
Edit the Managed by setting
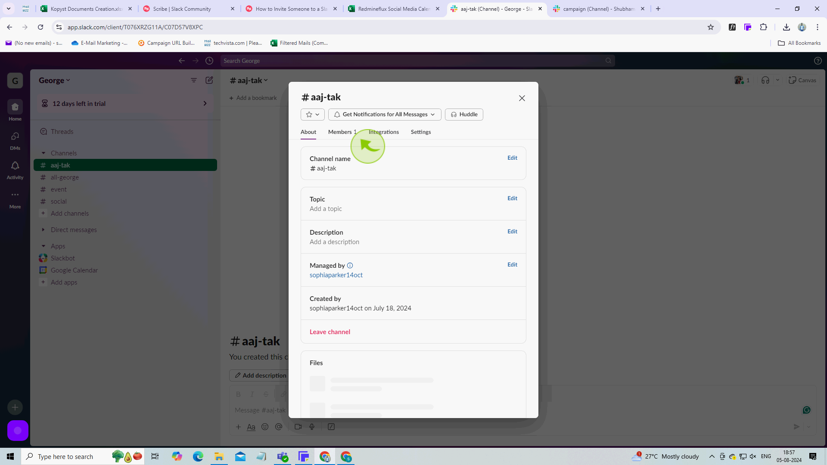click(x=512, y=265)
